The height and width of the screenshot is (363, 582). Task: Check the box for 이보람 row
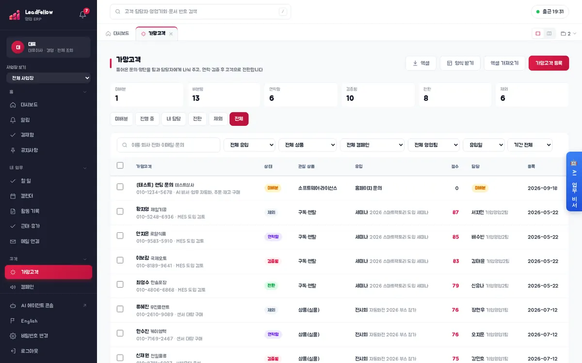point(120,260)
